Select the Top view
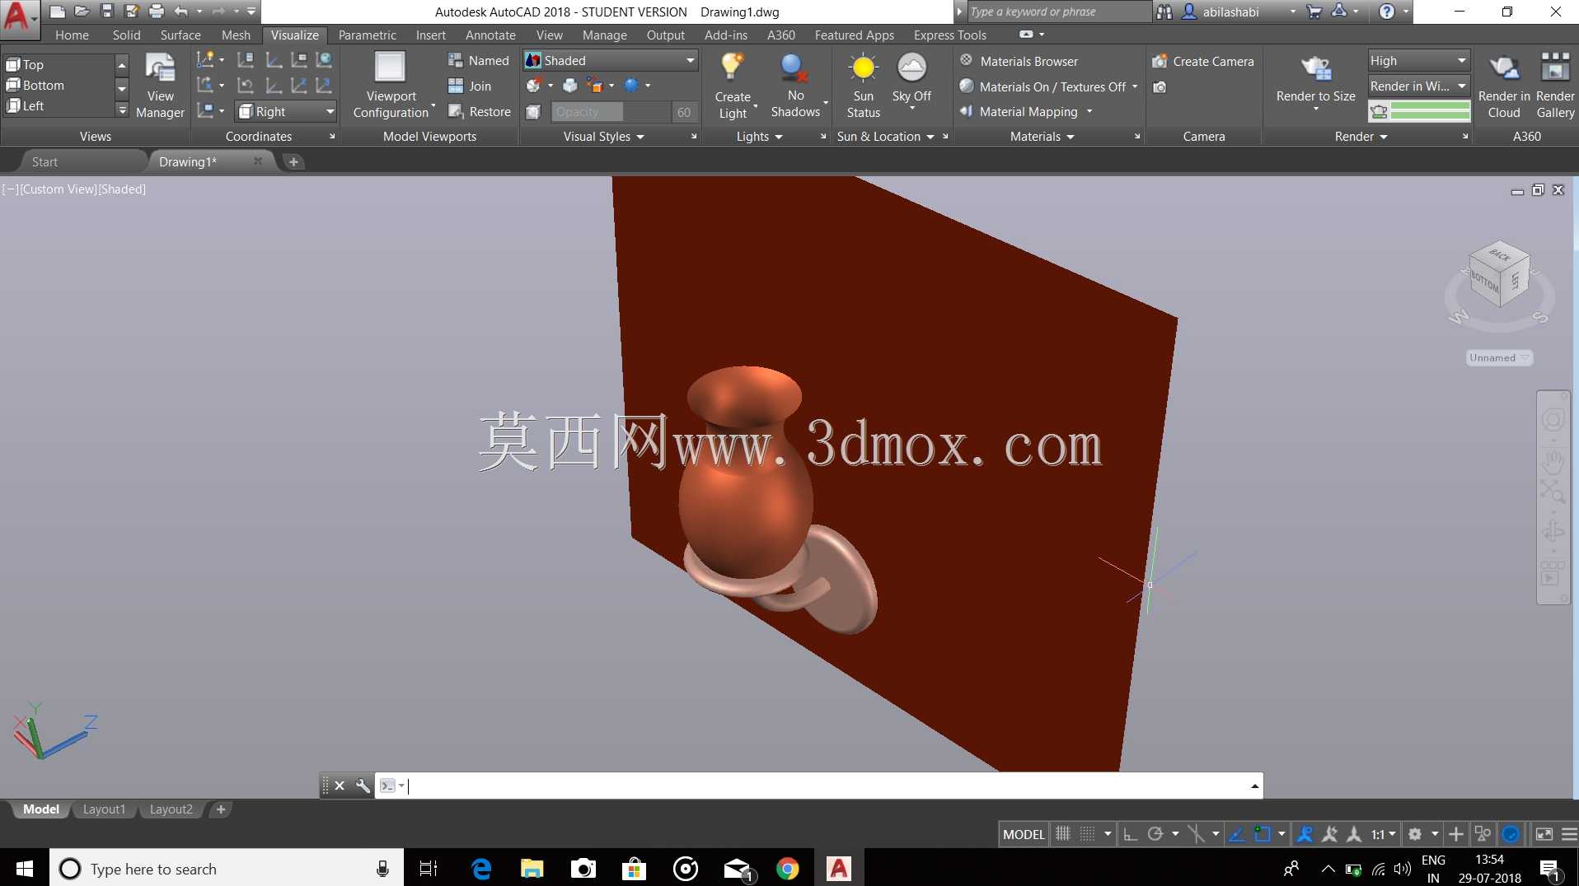This screenshot has height=886, width=1579. pos(59,64)
